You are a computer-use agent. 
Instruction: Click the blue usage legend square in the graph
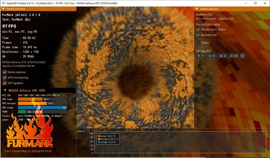click(x=99, y=142)
